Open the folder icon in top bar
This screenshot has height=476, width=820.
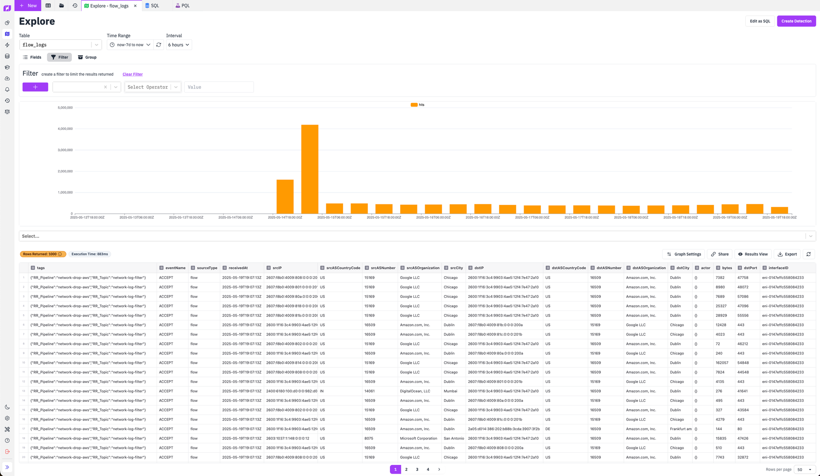(61, 6)
